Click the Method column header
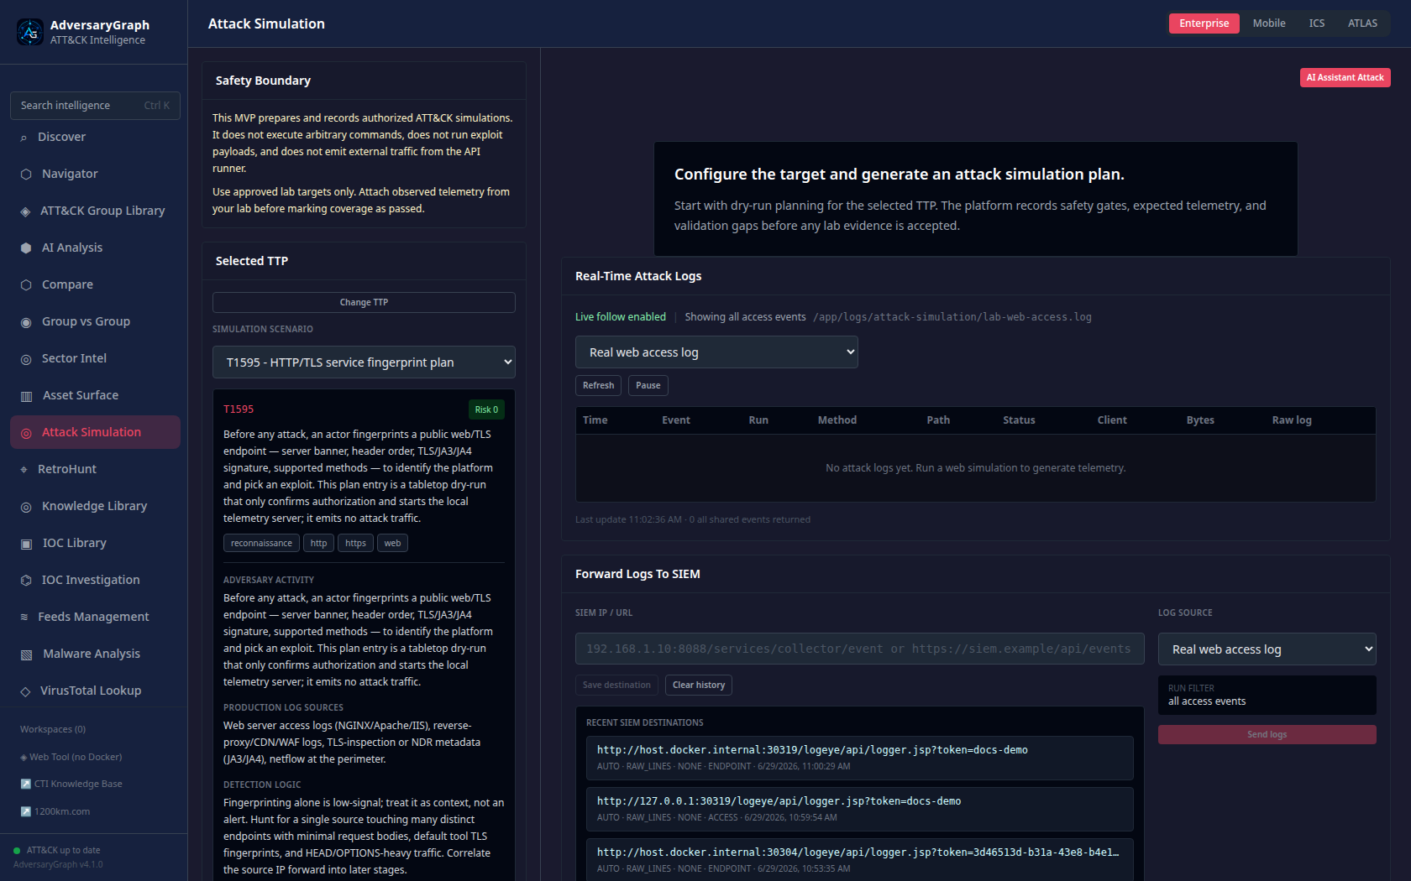The image size is (1411, 881). tap(837, 420)
